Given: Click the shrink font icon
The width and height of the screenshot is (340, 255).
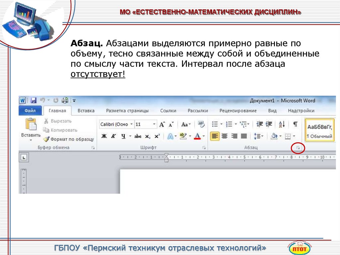Looking at the screenshot, I should [171, 124].
